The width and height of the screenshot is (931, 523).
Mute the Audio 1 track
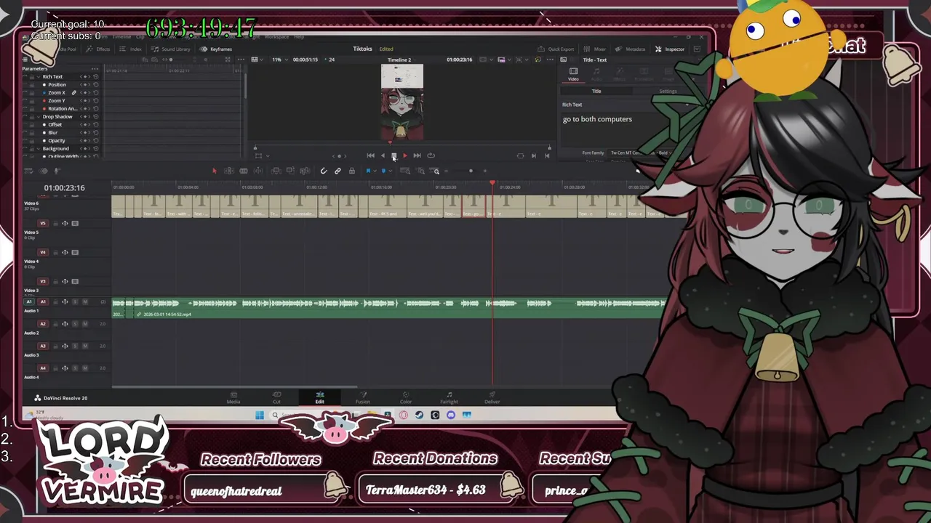click(x=85, y=301)
